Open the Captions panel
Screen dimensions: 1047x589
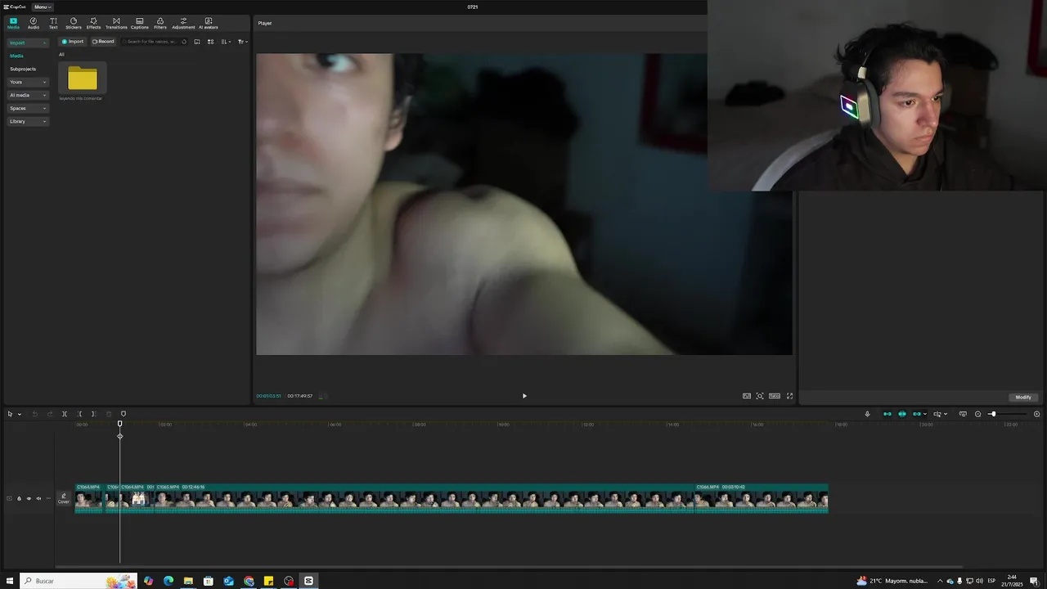pos(140,23)
